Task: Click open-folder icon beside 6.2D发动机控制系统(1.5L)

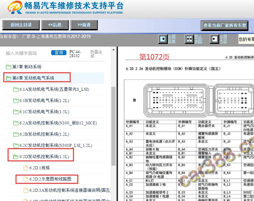Action: pyautogui.click(x=16, y=157)
